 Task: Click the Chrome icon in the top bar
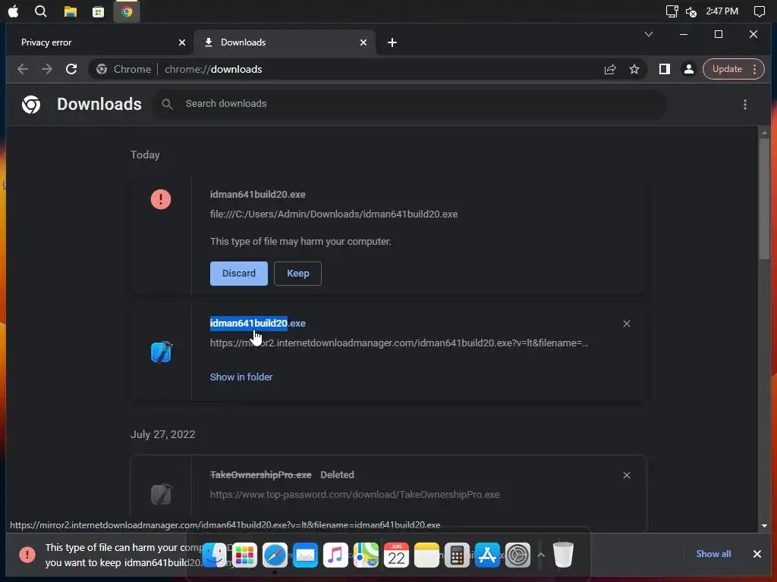click(x=127, y=11)
